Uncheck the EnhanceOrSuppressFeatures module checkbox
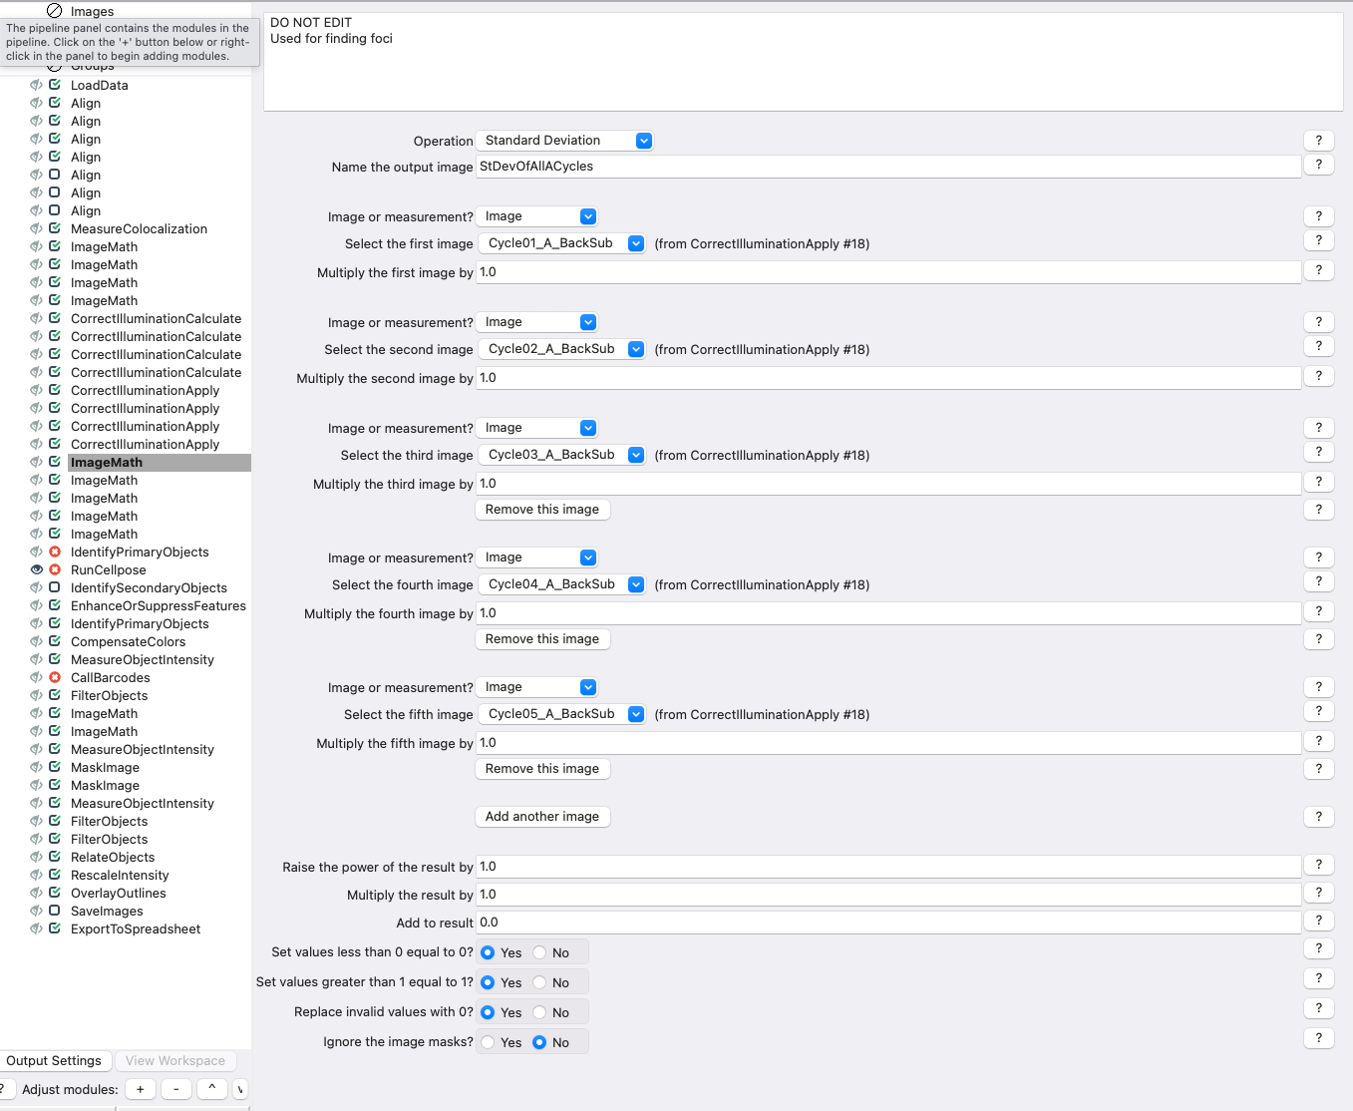The width and height of the screenshot is (1353, 1111). pyautogui.click(x=54, y=605)
